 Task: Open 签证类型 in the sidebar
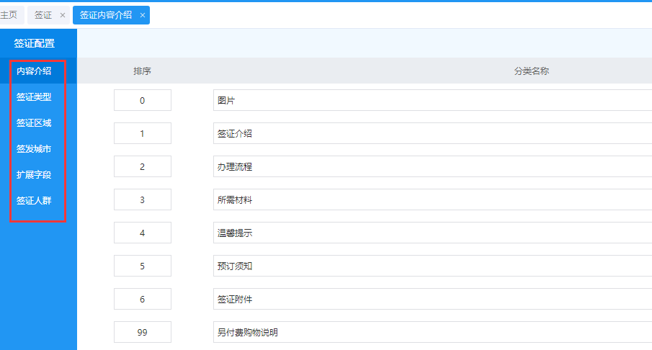[34, 97]
